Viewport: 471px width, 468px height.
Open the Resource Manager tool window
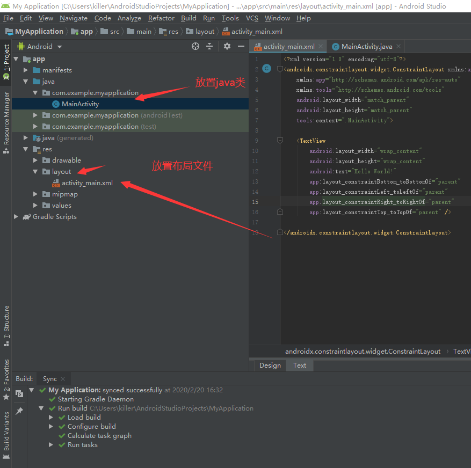click(x=6, y=123)
